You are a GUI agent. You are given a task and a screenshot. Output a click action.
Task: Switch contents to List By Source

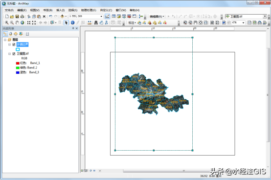(x=11, y=34)
